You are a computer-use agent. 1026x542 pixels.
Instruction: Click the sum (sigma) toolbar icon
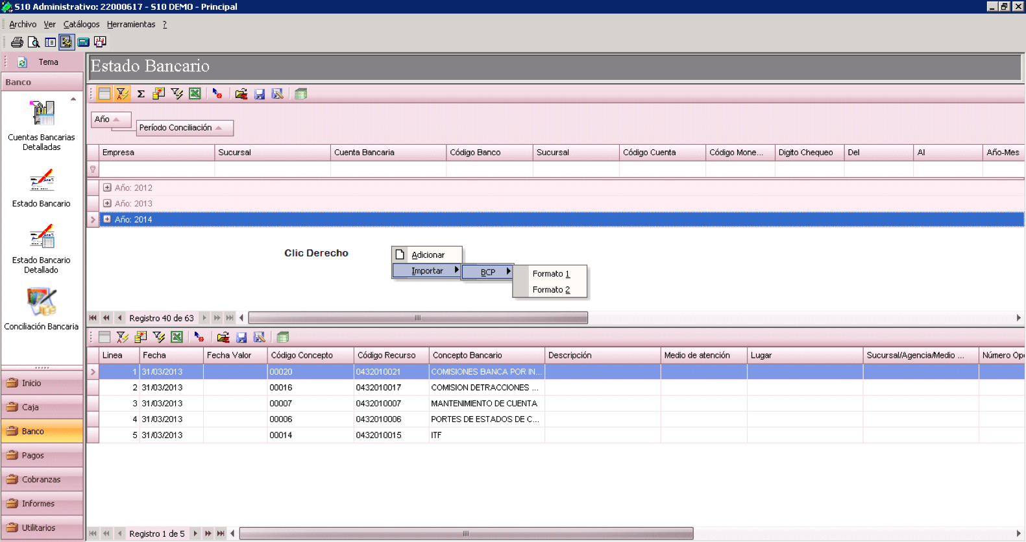141,94
